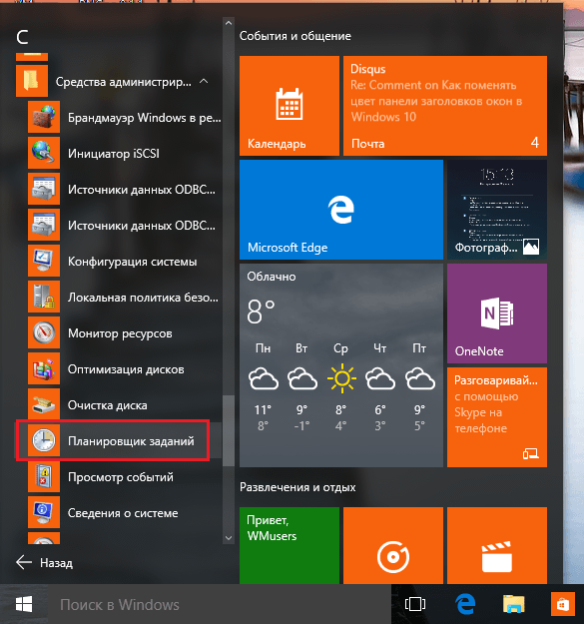Launch Edge from the taskbar

465,604
